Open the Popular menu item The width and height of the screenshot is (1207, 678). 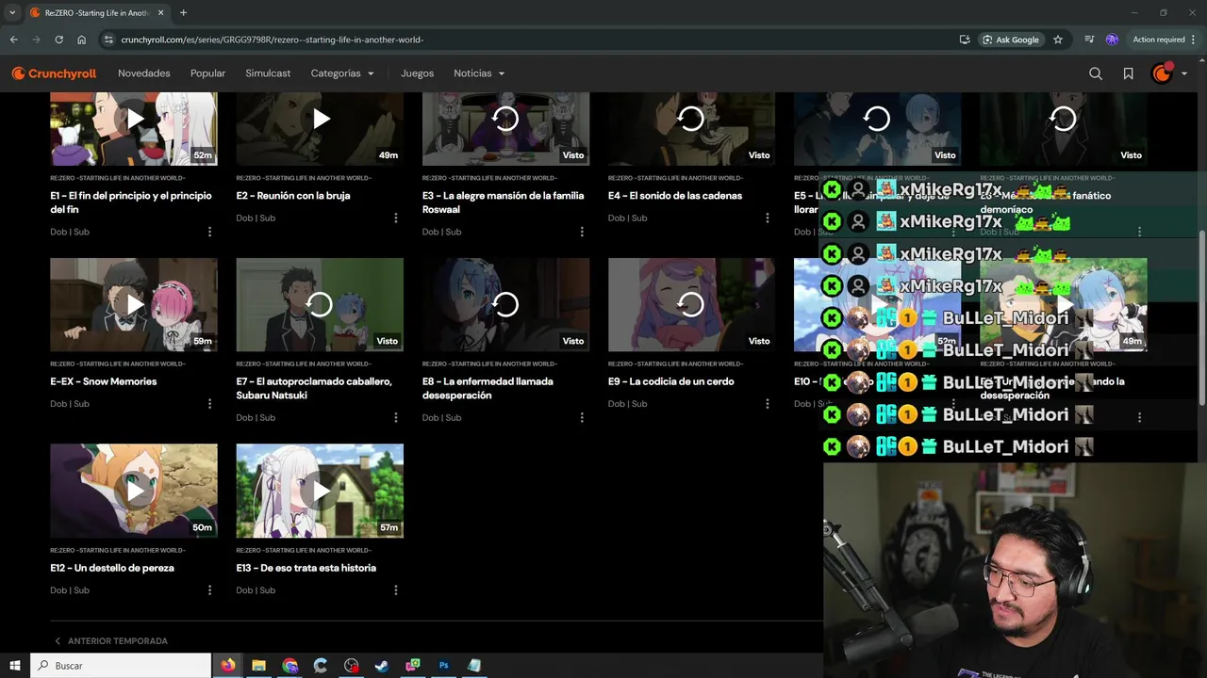pos(207,73)
